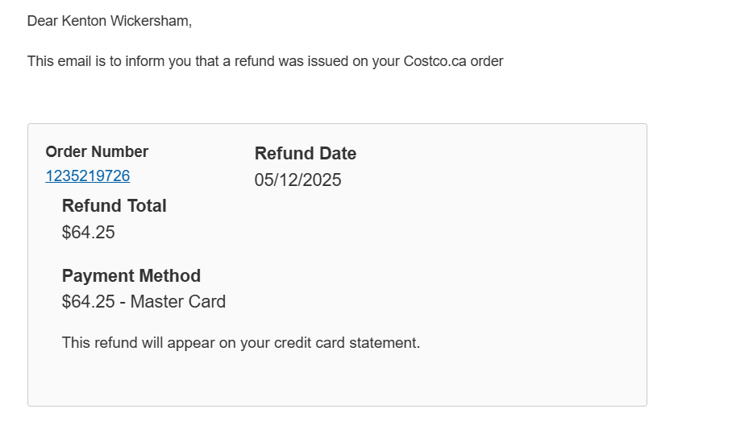Click the word "Dear" in the greeting
Screen dimensions: 753x438
click(x=42, y=21)
